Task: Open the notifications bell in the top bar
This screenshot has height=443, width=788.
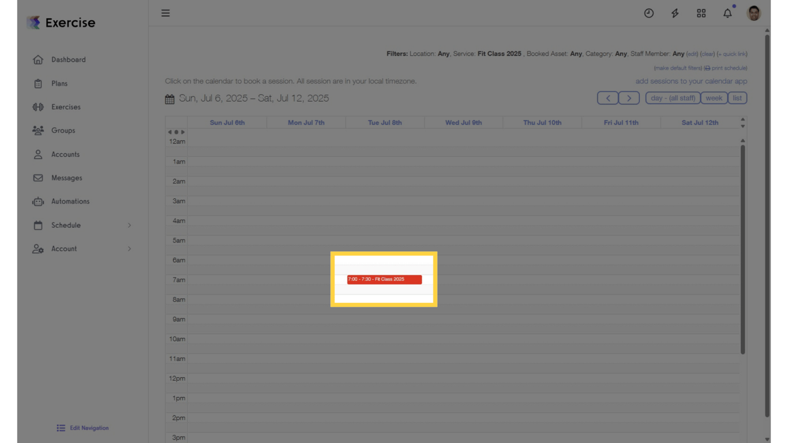Action: pyautogui.click(x=727, y=13)
